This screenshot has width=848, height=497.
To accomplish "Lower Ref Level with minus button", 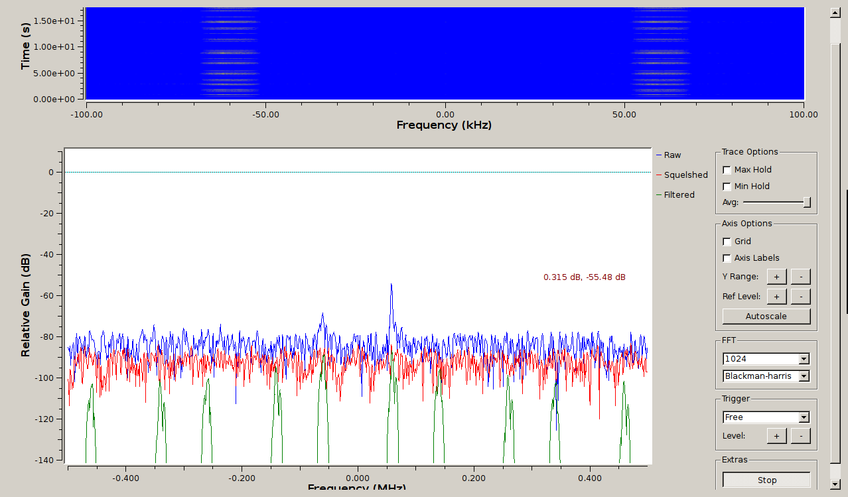I will 800,297.
